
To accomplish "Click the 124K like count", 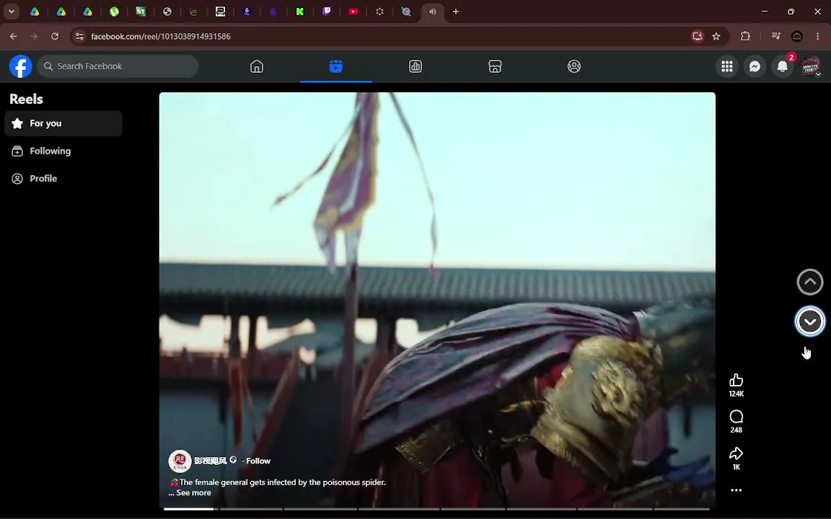I will [736, 394].
